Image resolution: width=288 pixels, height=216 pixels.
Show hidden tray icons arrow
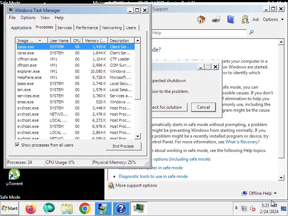(236, 208)
